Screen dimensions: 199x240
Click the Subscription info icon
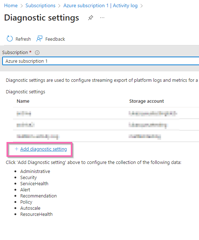click(x=37, y=53)
